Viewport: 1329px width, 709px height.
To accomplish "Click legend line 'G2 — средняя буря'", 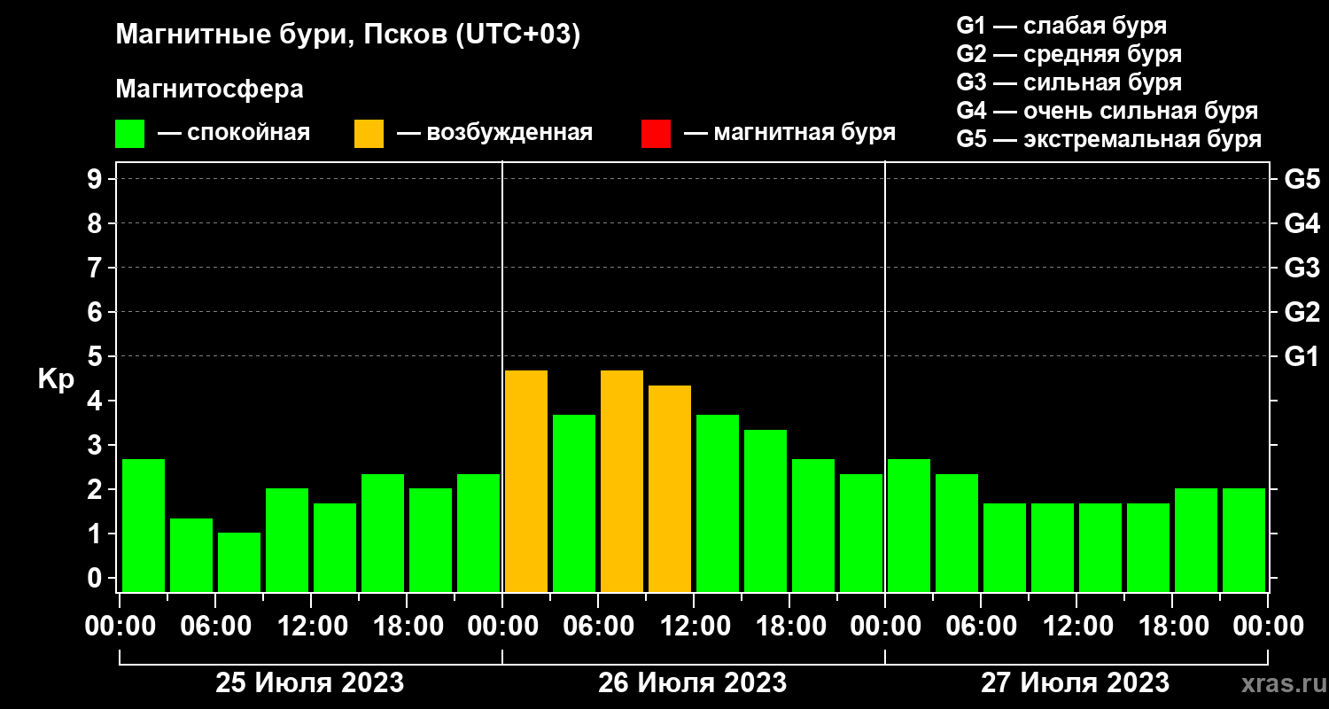I will click(1069, 54).
